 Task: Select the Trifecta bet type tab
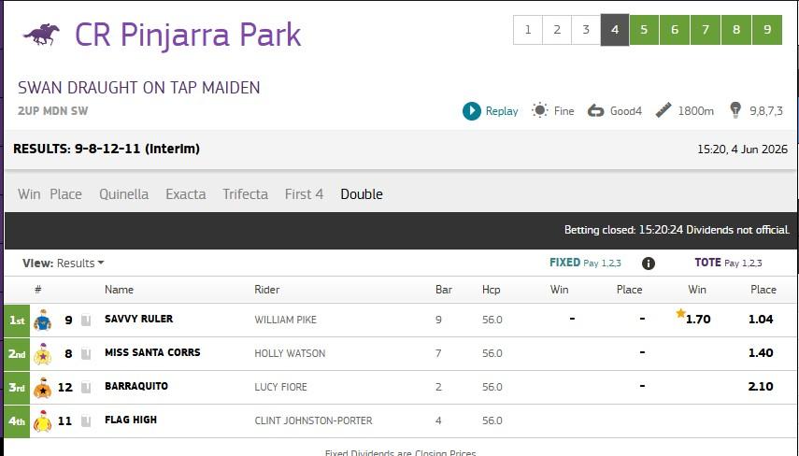pos(245,194)
